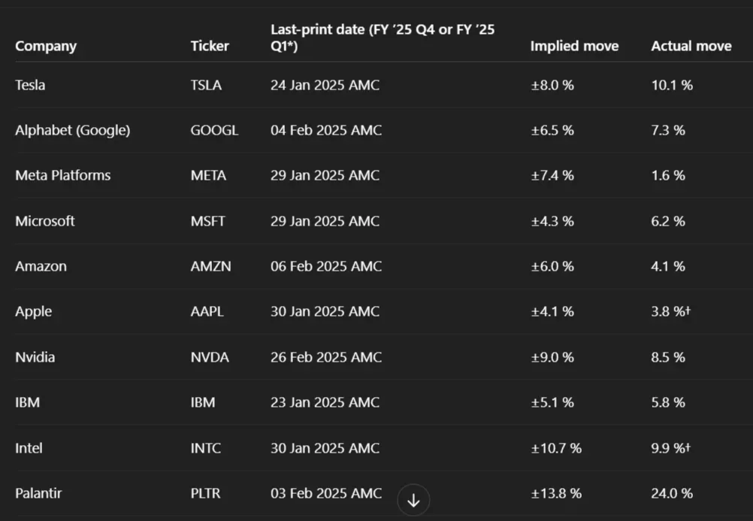
Task: Select the Palantir company cell
Action: pos(38,493)
